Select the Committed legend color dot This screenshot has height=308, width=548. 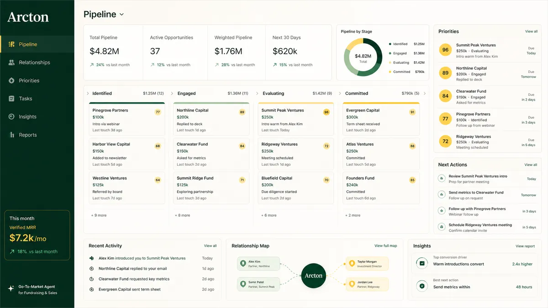click(x=390, y=72)
